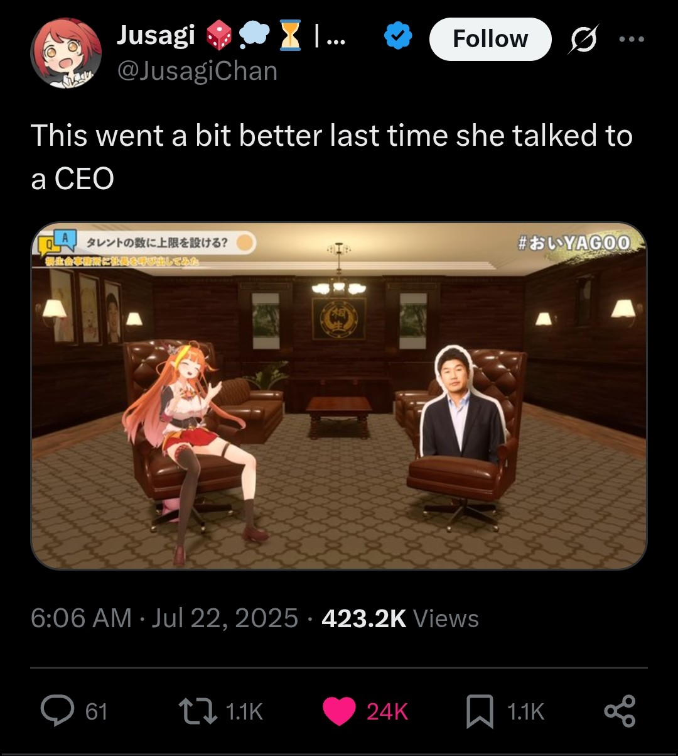Viewport: 678px width, 756px height.
Task: Open the three-dot more options menu
Action: [x=631, y=39]
